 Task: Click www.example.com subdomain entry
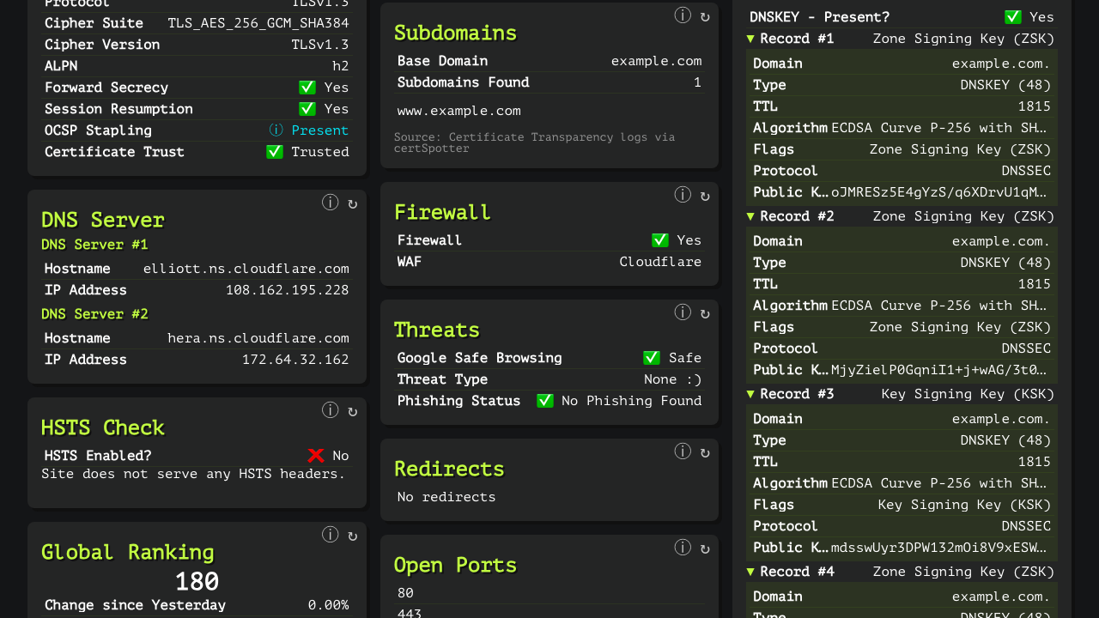tap(459, 111)
